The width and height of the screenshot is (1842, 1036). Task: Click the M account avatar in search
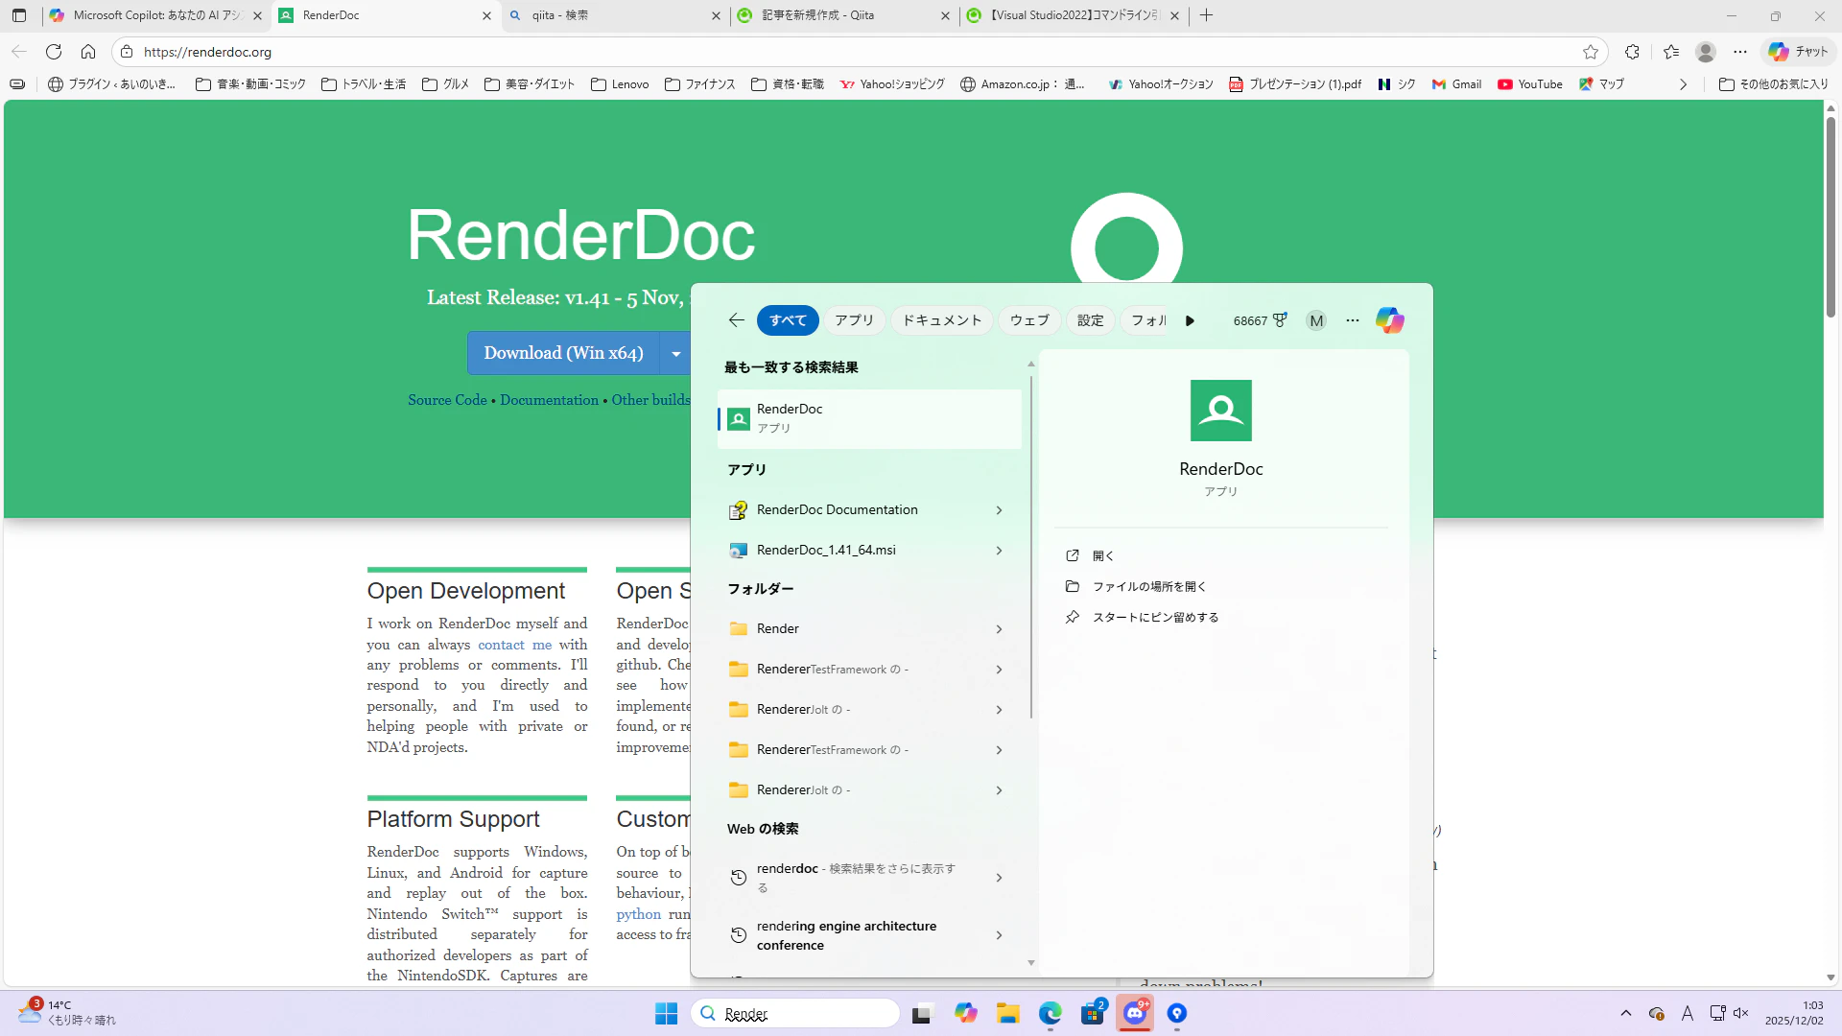point(1316,320)
